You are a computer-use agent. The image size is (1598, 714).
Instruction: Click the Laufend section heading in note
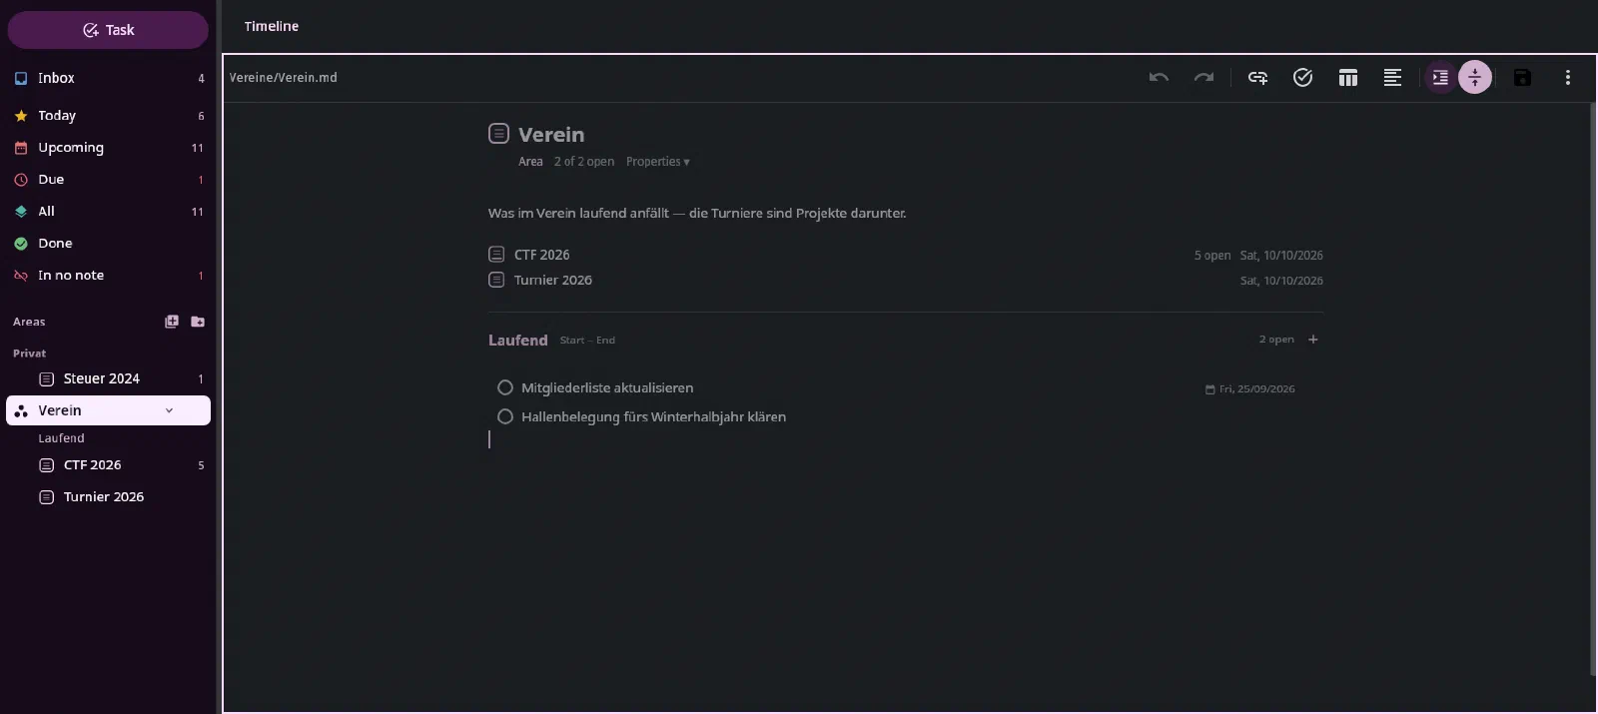(517, 341)
